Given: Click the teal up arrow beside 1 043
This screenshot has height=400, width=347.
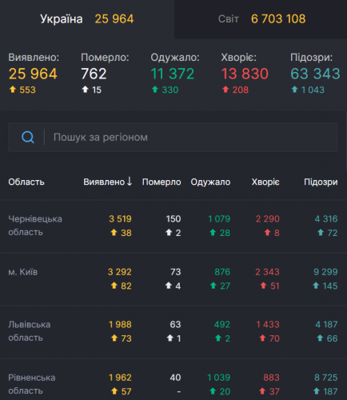Looking at the screenshot, I should coord(294,90).
